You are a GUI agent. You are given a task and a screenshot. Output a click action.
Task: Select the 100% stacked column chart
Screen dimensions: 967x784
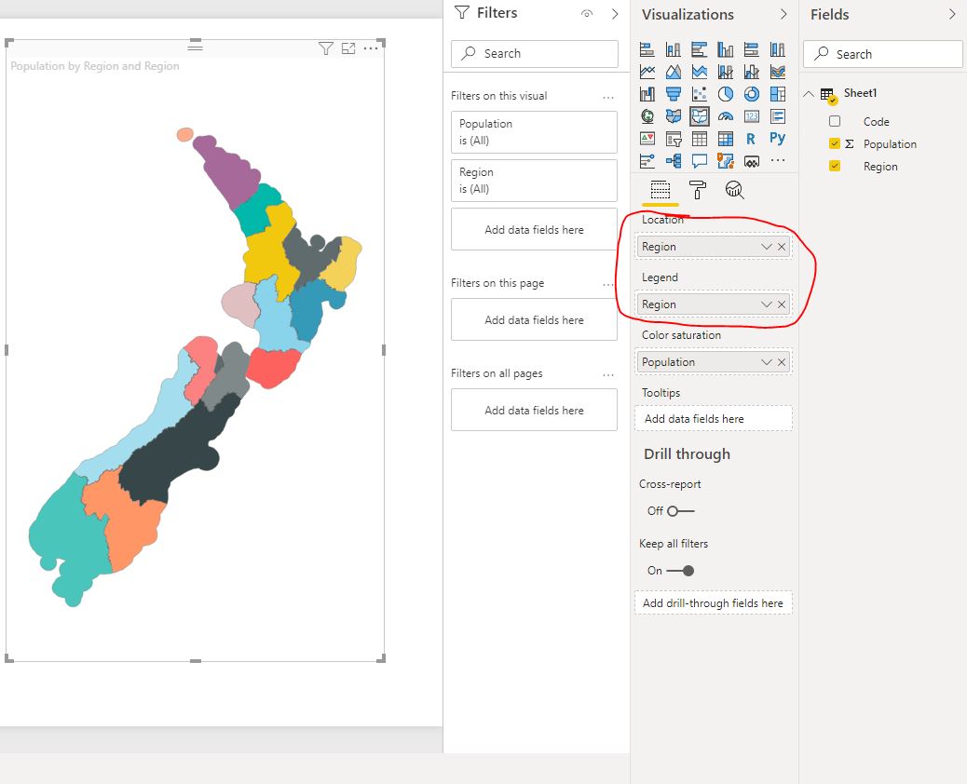778,49
